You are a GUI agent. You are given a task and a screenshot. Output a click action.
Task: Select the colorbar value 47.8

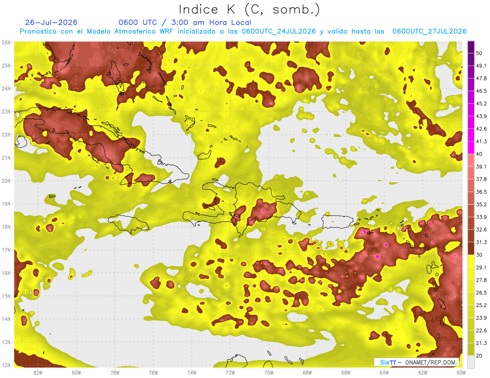(481, 78)
